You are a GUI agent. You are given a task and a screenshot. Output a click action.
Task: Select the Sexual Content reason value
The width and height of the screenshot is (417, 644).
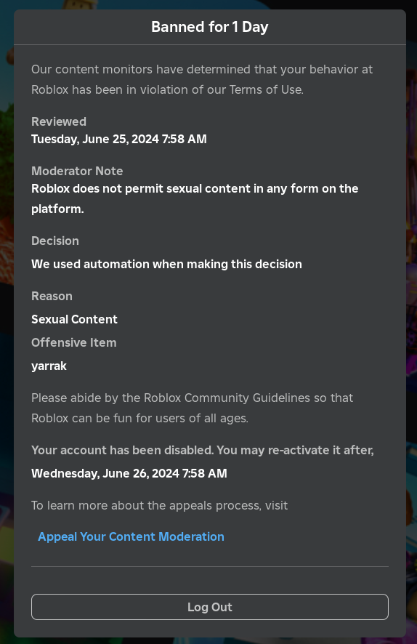point(74,319)
